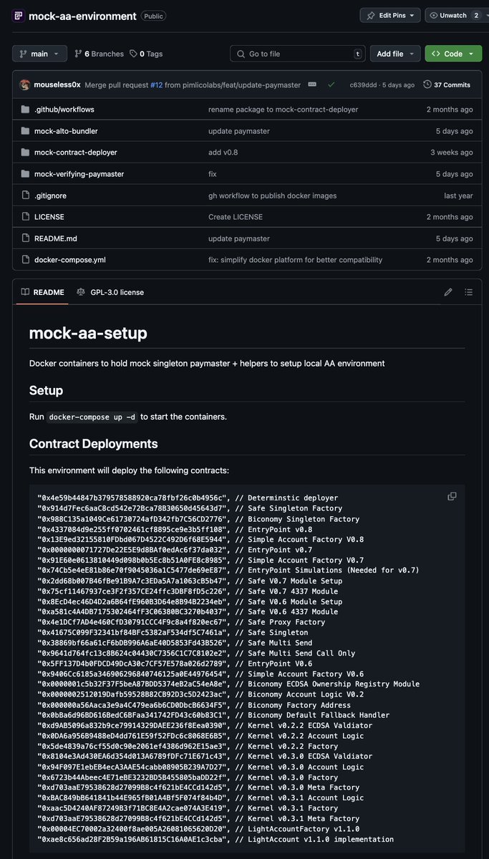Open the Add file dropdown
The image size is (489, 859).
395,54
